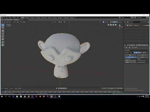Open subdivision smooth options dropdown
Screen dimensions: 150x112
142,61
